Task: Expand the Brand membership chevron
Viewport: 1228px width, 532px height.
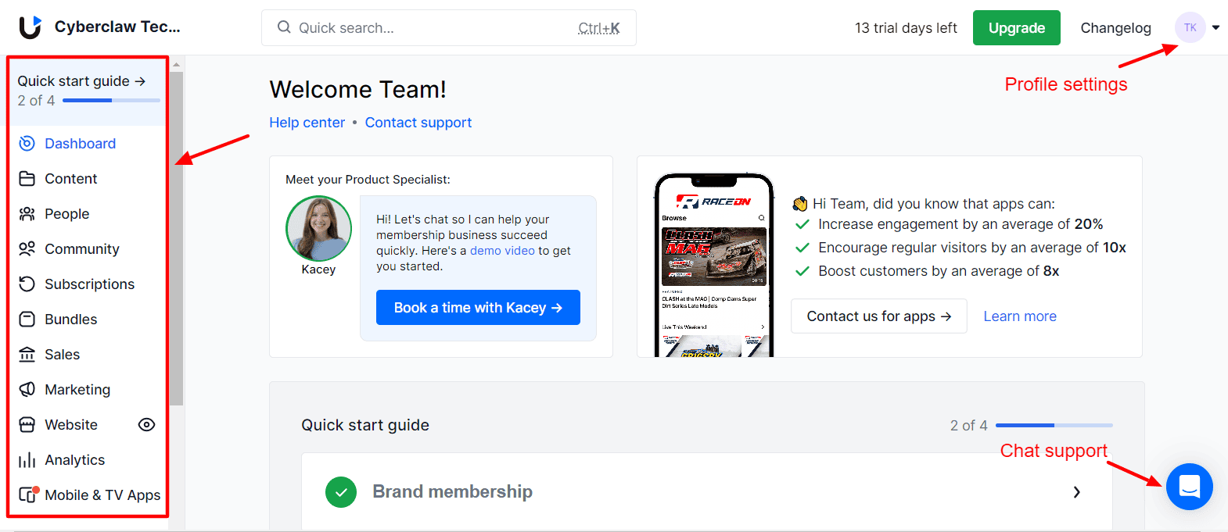Action: tap(1077, 492)
